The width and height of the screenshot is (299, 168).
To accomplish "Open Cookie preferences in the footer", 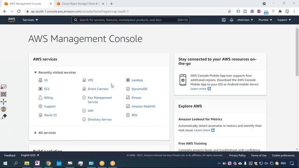I will click(x=283, y=155).
